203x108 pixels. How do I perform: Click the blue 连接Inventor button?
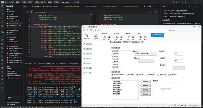click(157, 35)
